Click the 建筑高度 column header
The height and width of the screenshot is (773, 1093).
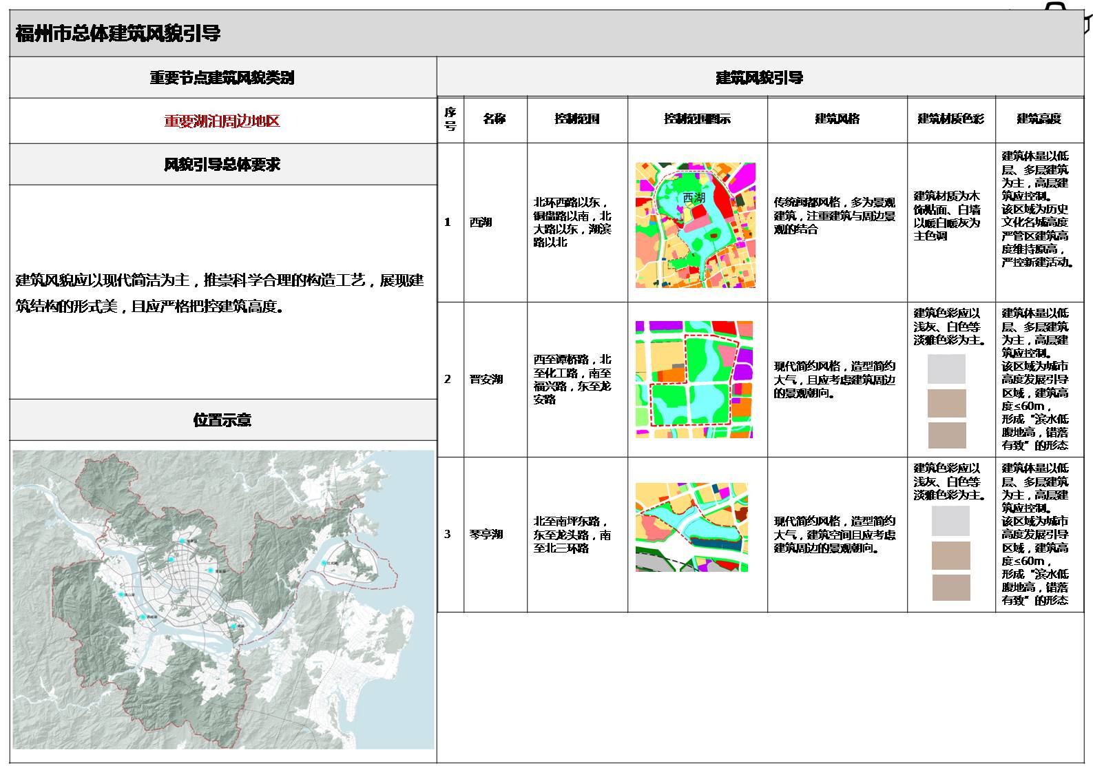(1039, 118)
